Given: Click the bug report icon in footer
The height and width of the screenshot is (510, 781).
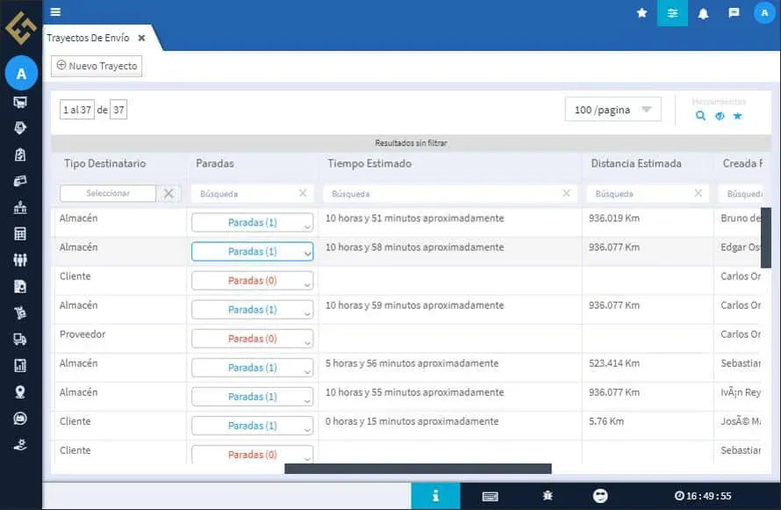Looking at the screenshot, I should tap(548, 496).
